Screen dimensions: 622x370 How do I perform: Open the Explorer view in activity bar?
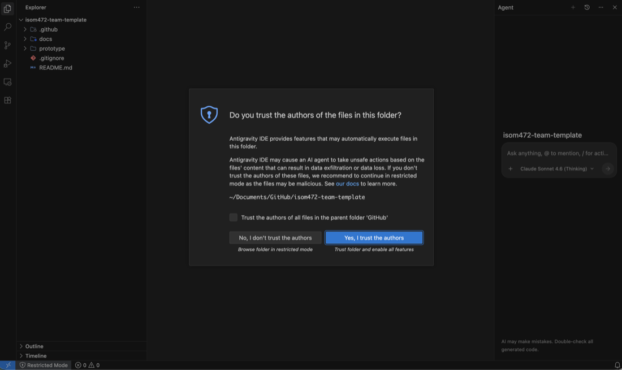click(7, 8)
